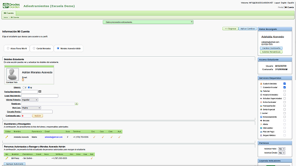Edit guardian Adelaida Acevedo with pencil icon

click(7, 137)
